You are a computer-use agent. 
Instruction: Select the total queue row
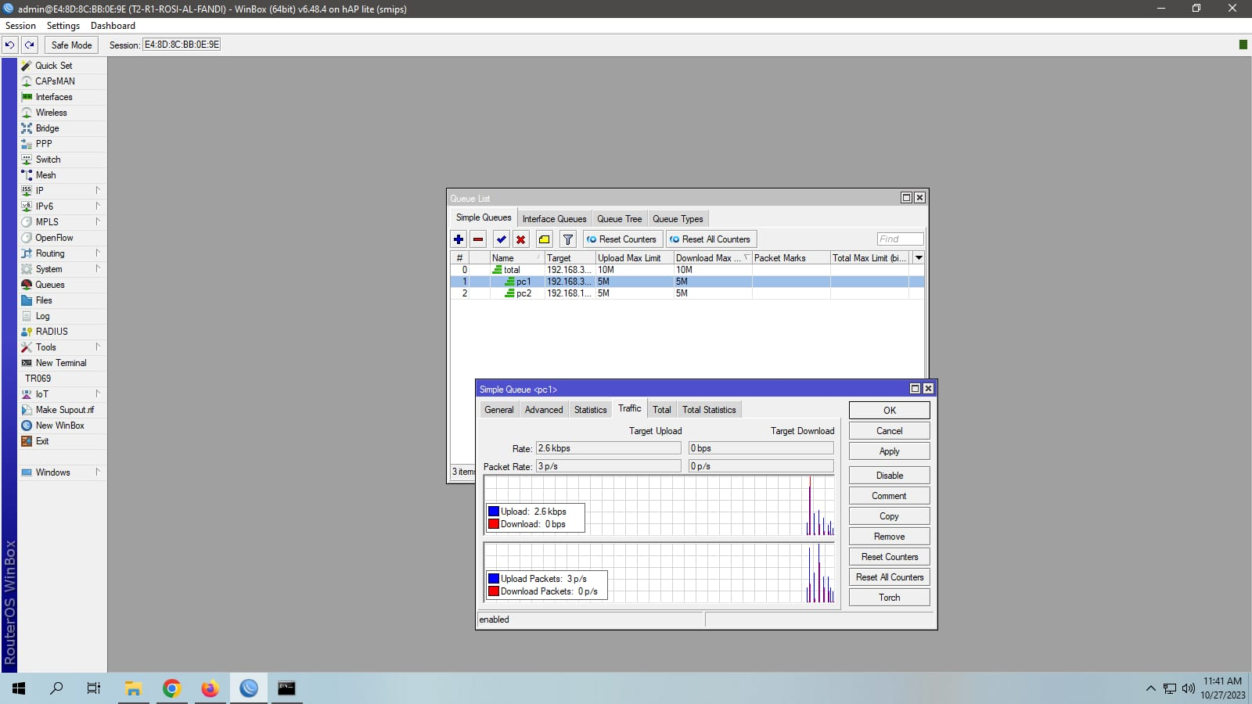(x=687, y=270)
